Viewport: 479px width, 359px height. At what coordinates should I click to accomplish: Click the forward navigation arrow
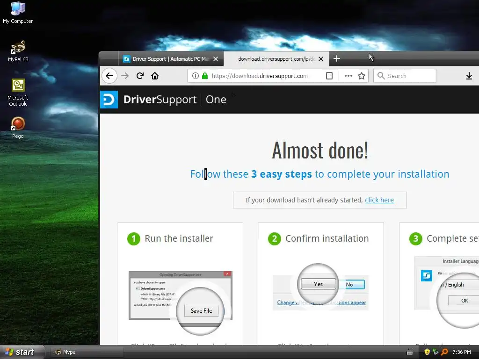[x=125, y=76]
